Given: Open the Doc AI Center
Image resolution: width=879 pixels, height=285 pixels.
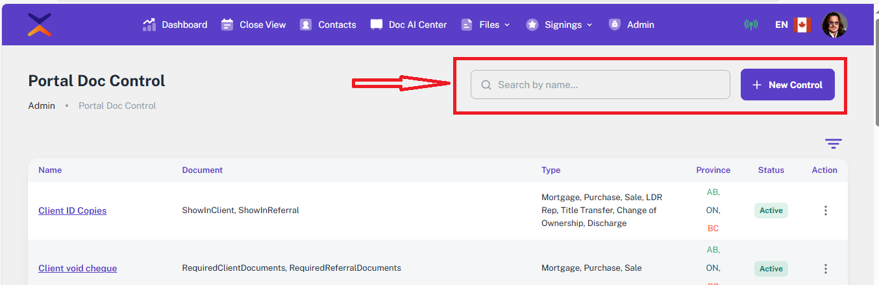Looking at the screenshot, I should (409, 25).
